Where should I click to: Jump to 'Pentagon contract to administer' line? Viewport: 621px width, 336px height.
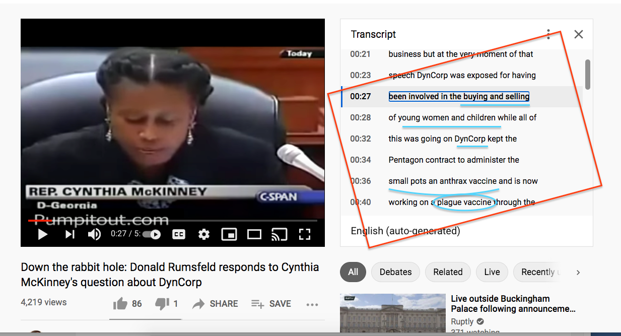click(x=462, y=160)
